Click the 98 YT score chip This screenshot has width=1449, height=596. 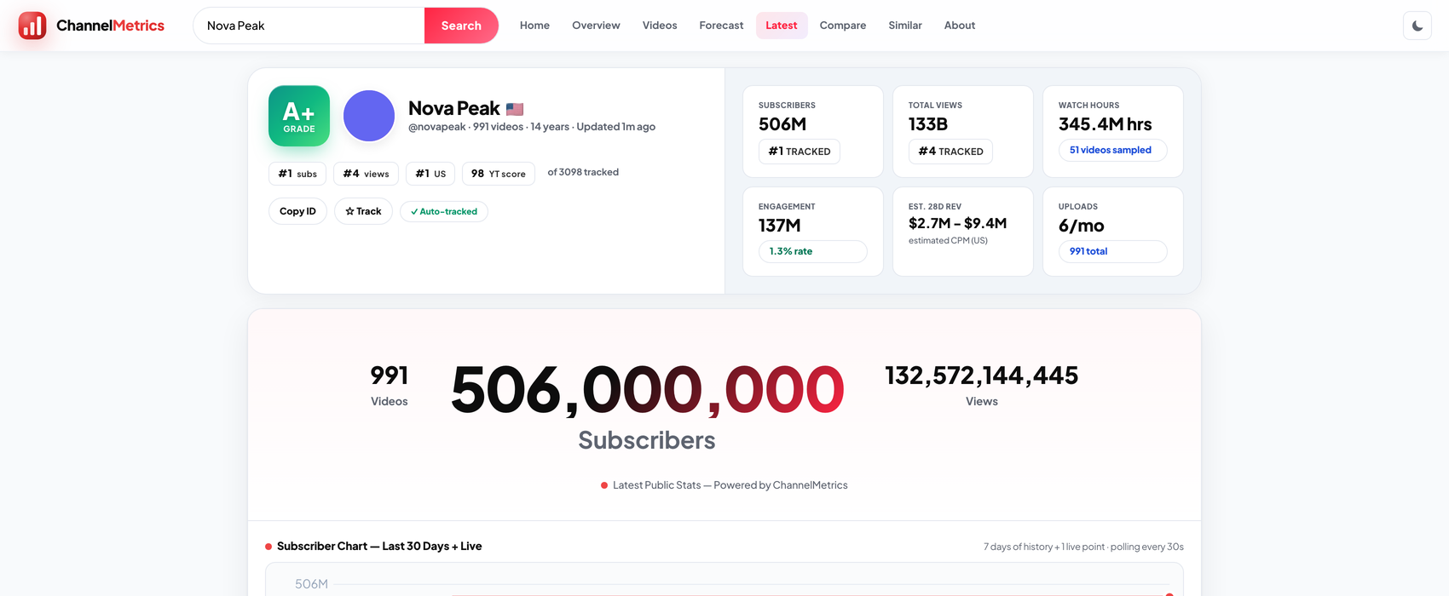click(499, 174)
